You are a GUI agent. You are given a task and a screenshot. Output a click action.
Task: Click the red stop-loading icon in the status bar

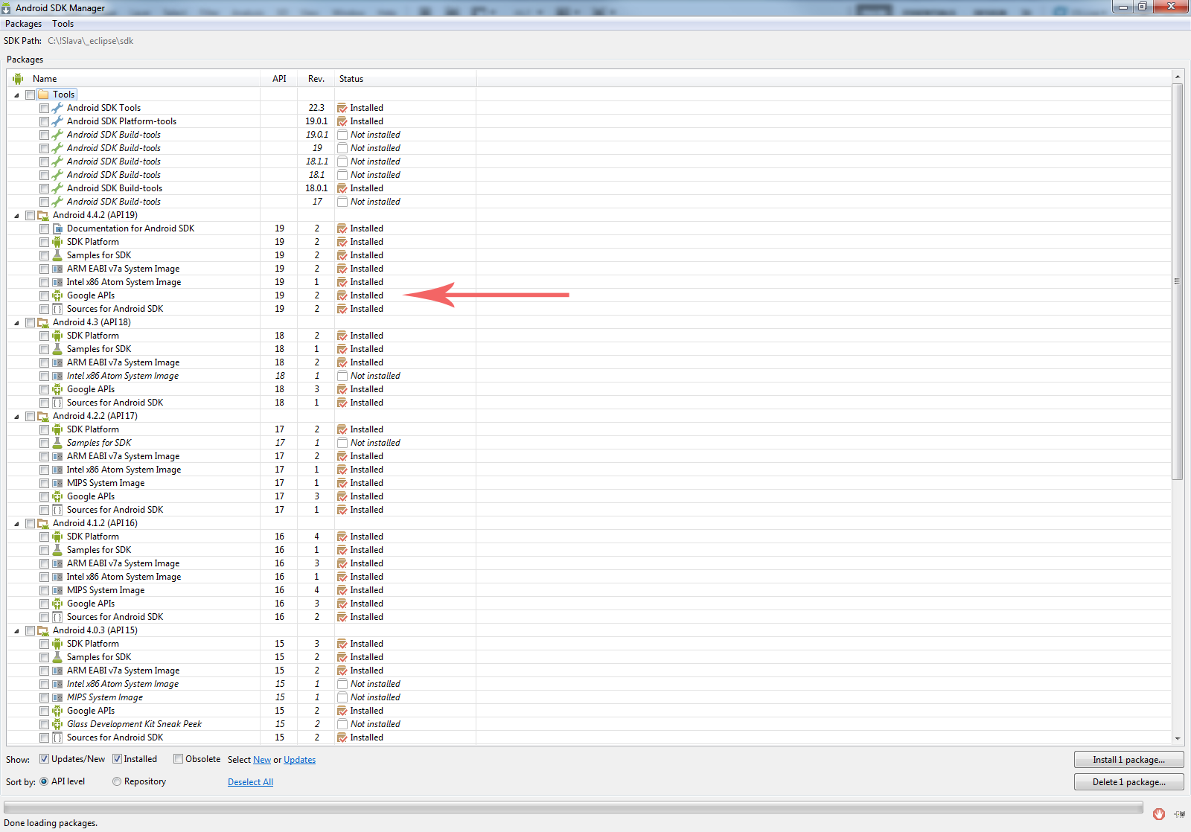point(1159,814)
